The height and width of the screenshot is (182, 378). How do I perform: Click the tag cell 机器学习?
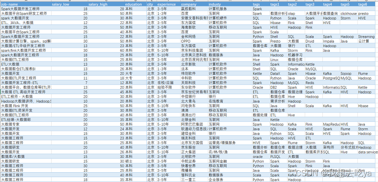296,55
